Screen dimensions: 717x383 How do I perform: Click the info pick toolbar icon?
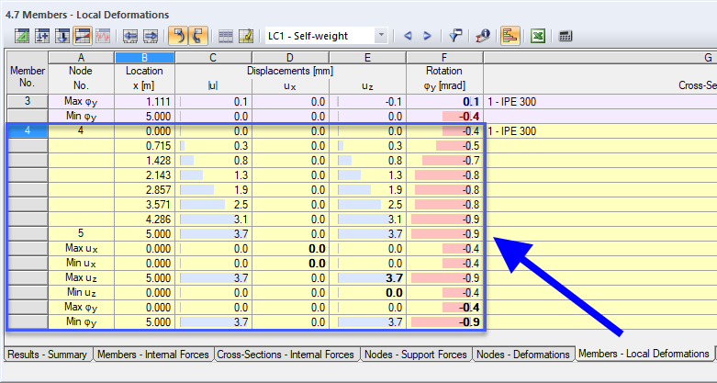(x=482, y=36)
